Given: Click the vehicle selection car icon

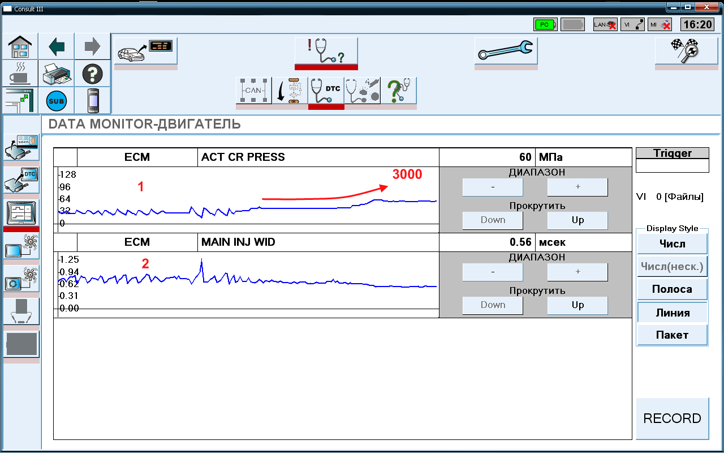Looking at the screenshot, I should click(146, 52).
